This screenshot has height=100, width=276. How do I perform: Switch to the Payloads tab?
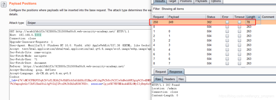[x=201, y=1]
